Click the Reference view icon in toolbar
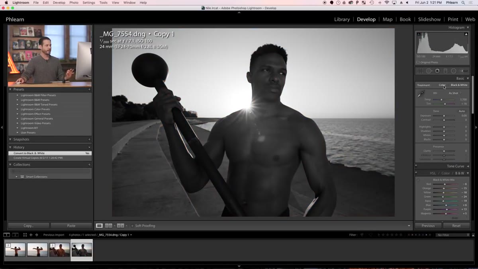 tap(108, 226)
